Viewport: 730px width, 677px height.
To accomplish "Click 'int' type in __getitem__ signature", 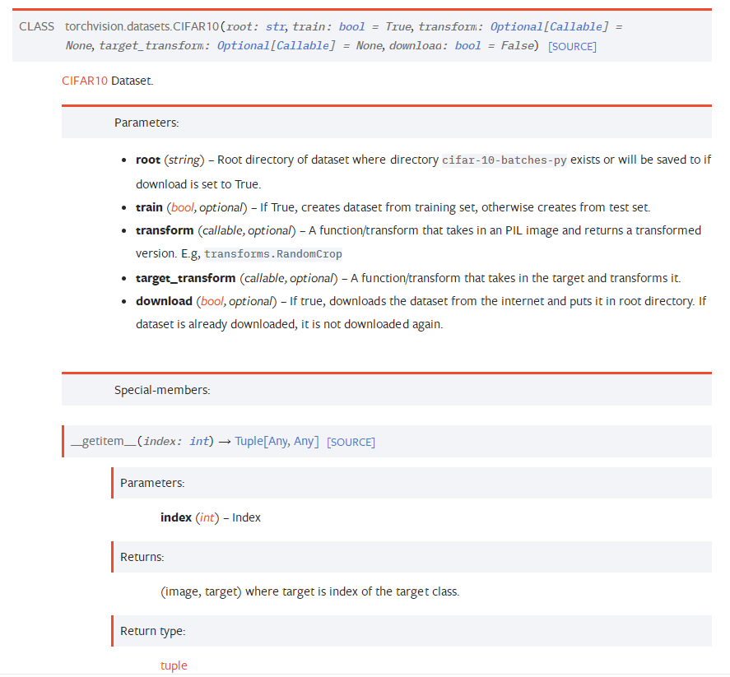I will click(199, 441).
